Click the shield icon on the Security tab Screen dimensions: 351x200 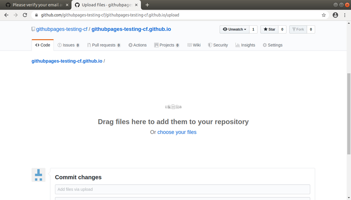209,45
